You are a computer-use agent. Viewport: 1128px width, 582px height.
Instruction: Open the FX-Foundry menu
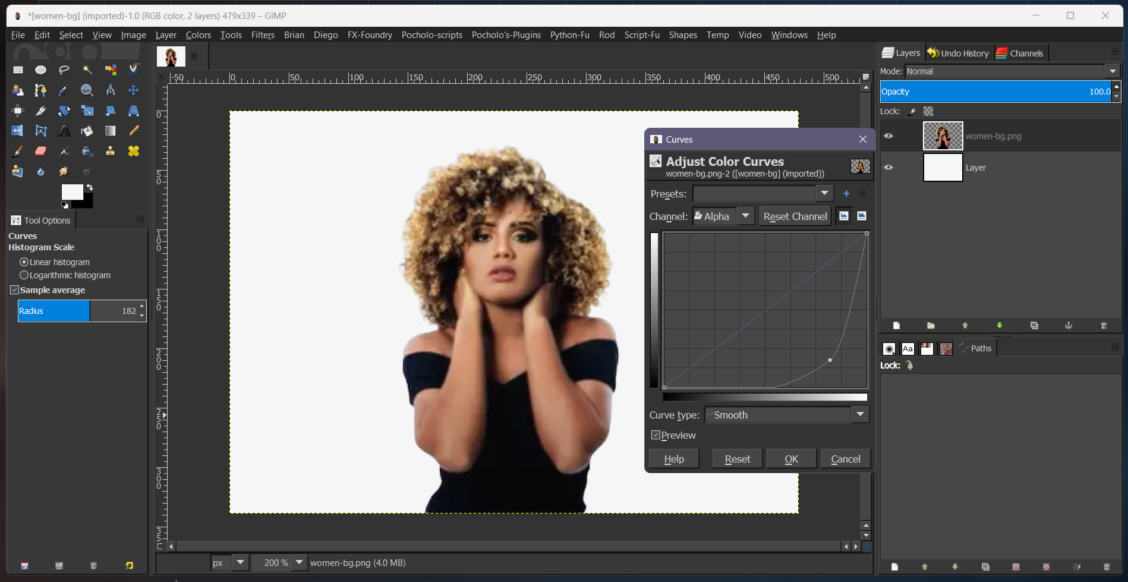(x=370, y=35)
